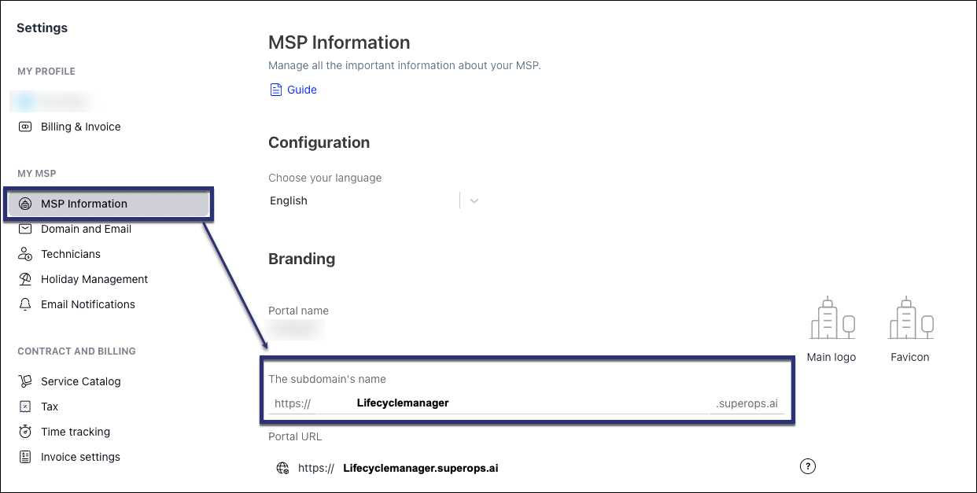Screen dimensions: 977x493
Task: Click the Time tracking stopwatch icon
Action: (x=25, y=432)
